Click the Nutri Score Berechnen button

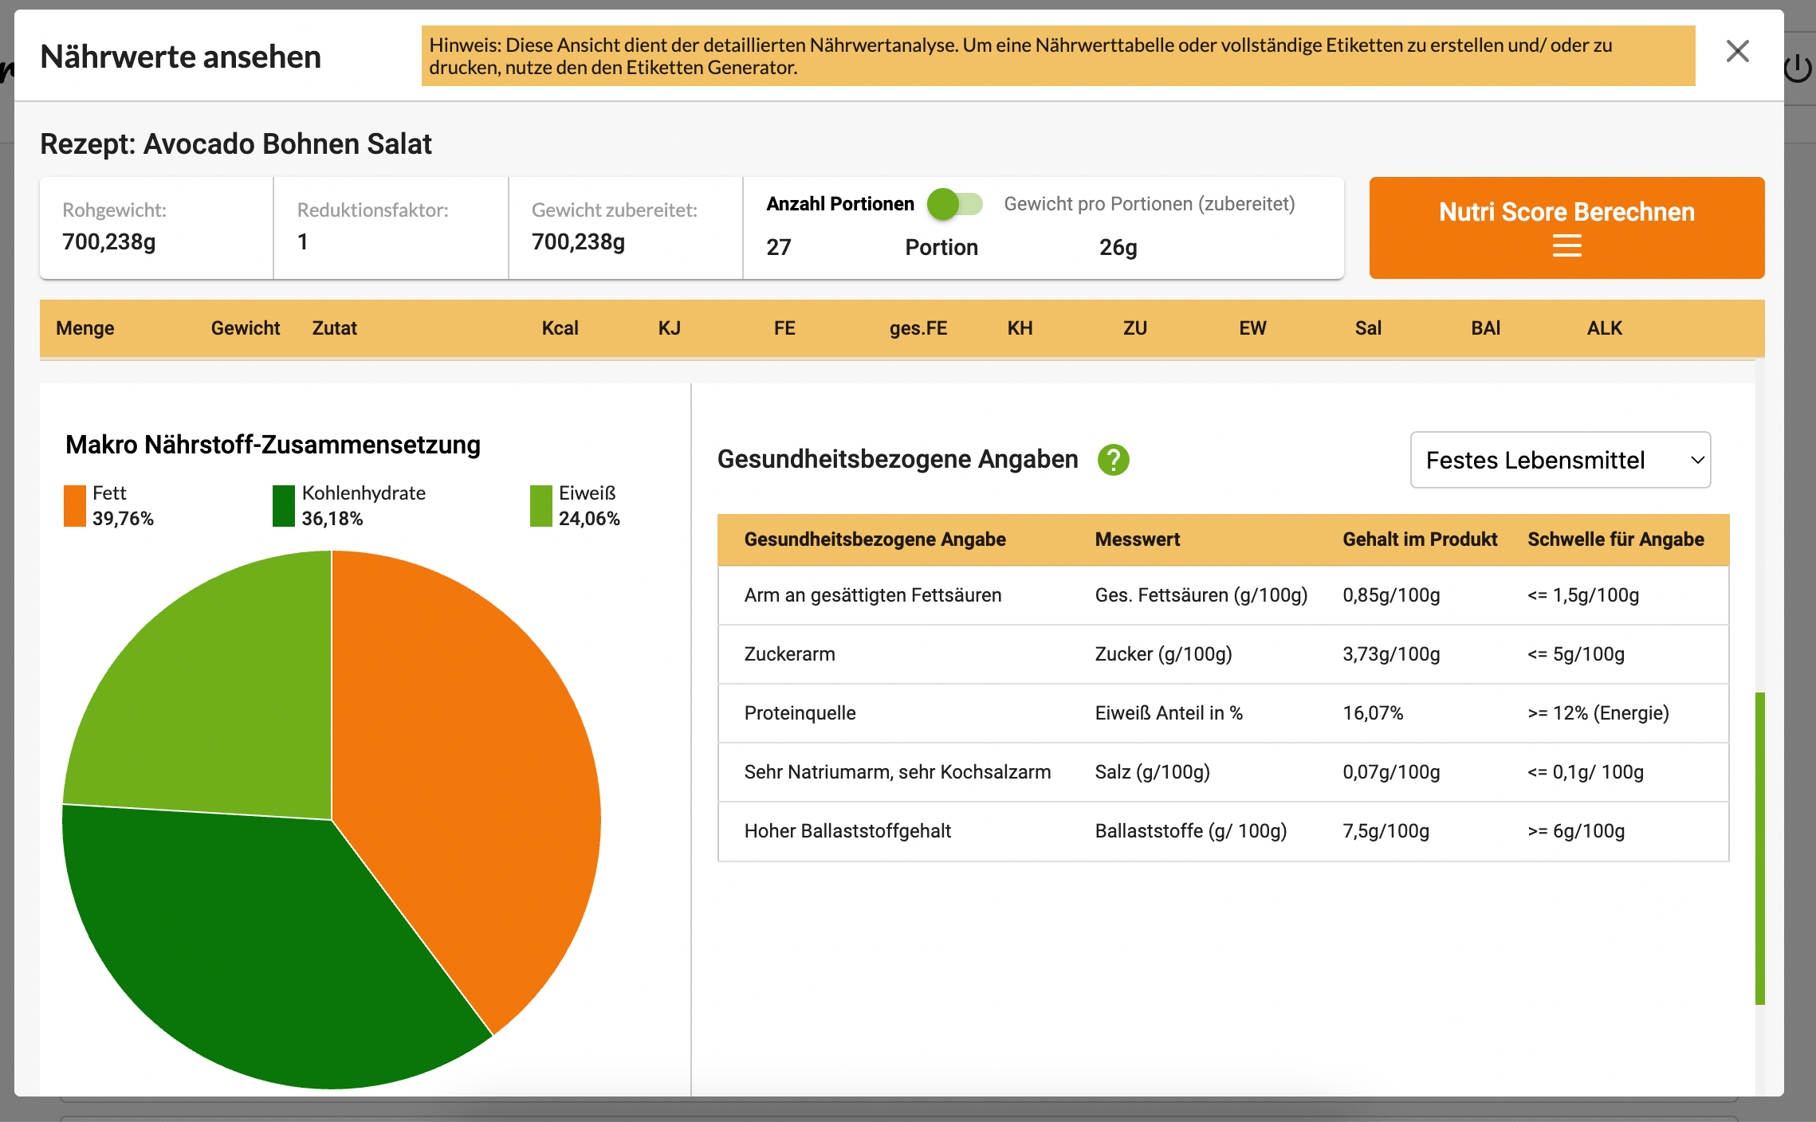pyautogui.click(x=1566, y=228)
